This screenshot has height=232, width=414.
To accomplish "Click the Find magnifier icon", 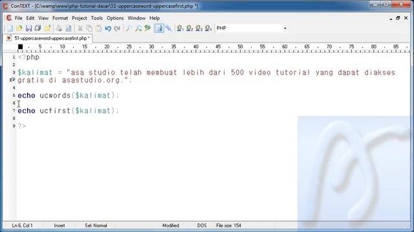I will [129, 28].
